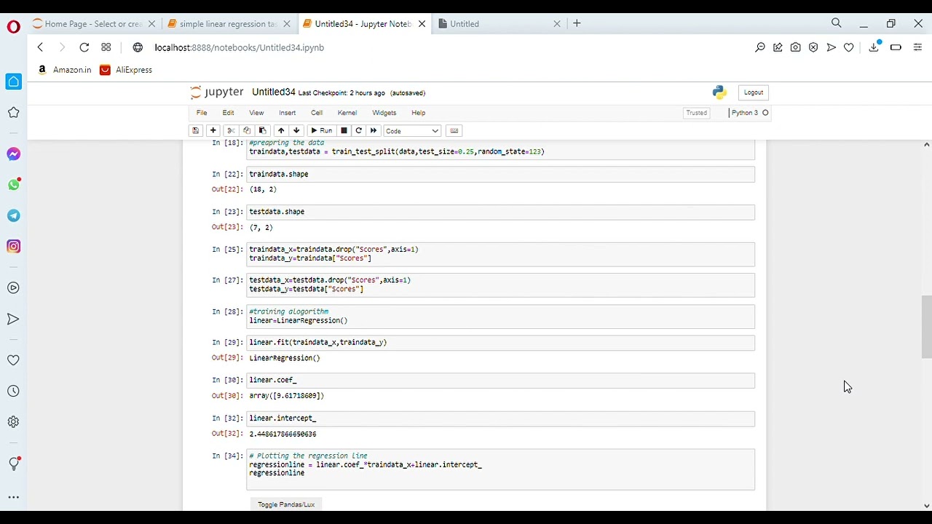Viewport: 932px width, 524px height.
Task: Click the page vertical scrollbar thumb
Action: (926, 327)
